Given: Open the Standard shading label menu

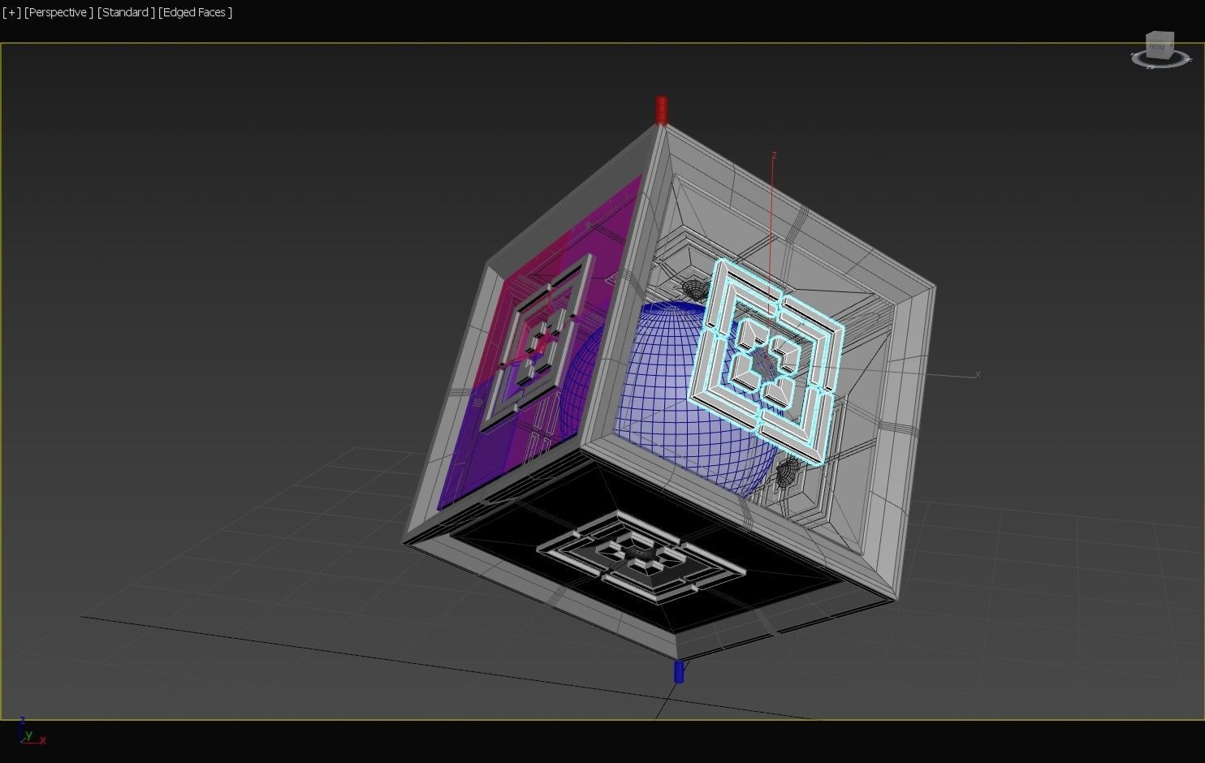Looking at the screenshot, I should point(126,12).
